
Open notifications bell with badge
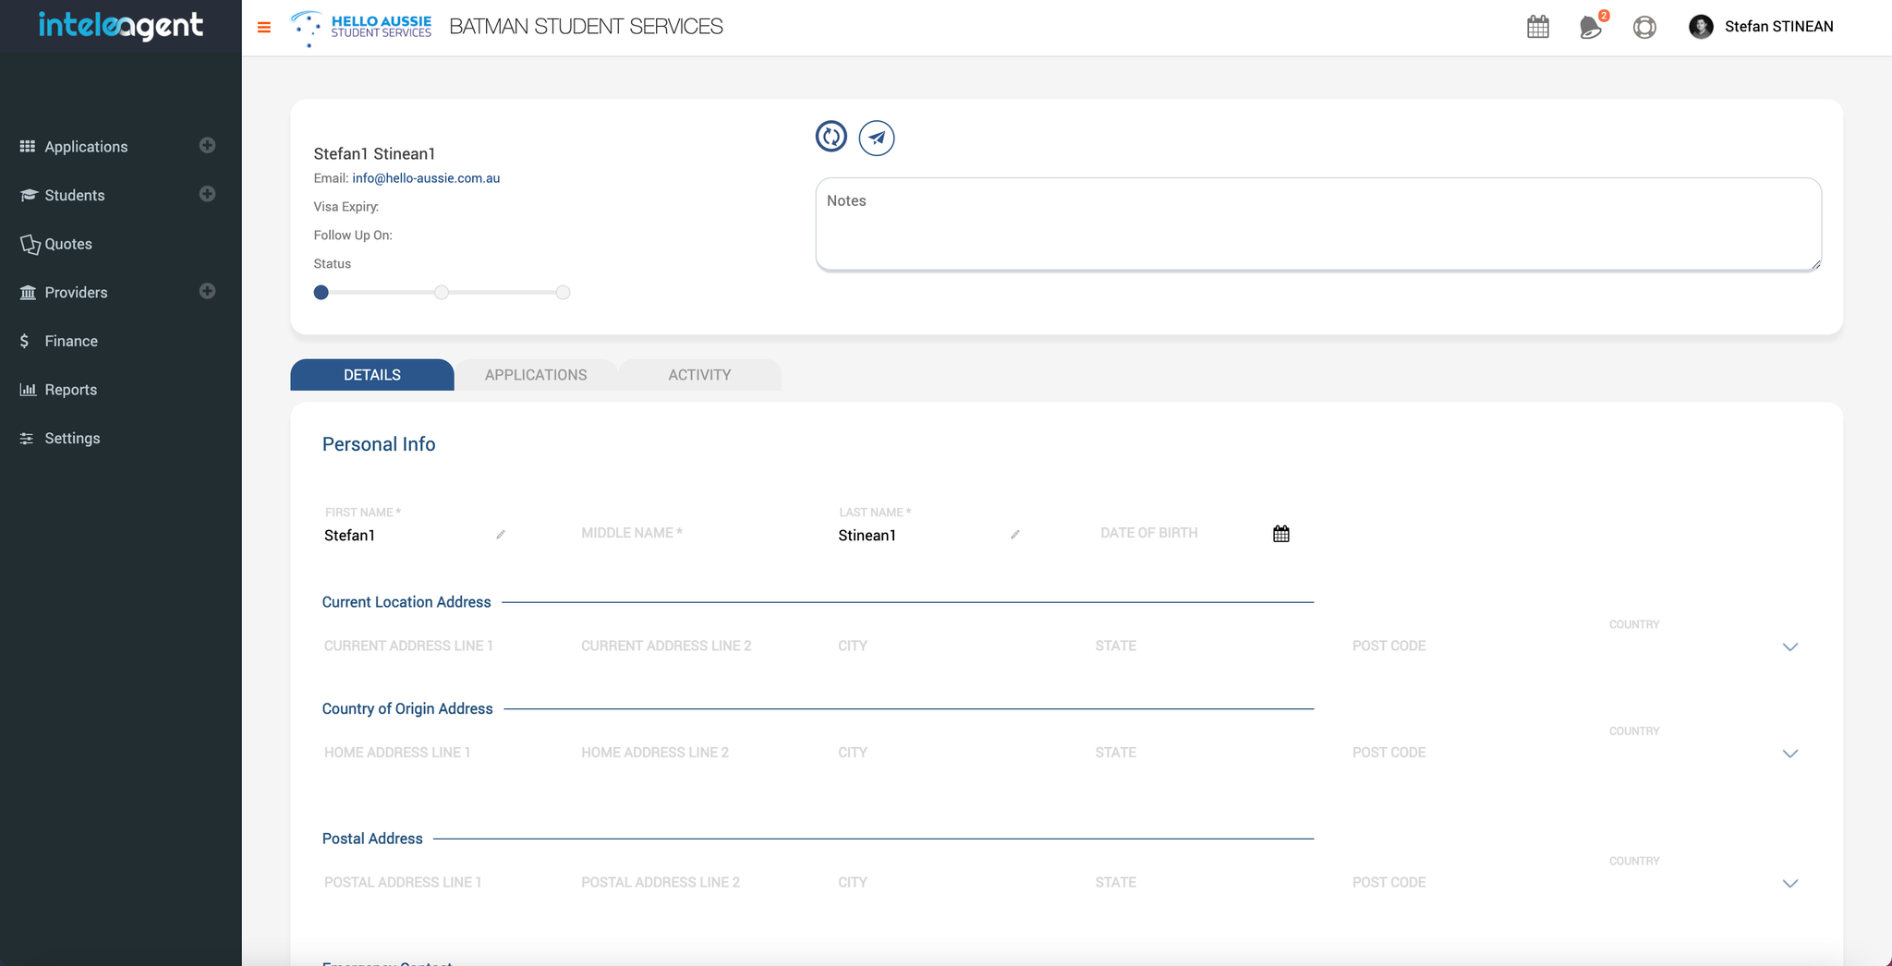1590,27
